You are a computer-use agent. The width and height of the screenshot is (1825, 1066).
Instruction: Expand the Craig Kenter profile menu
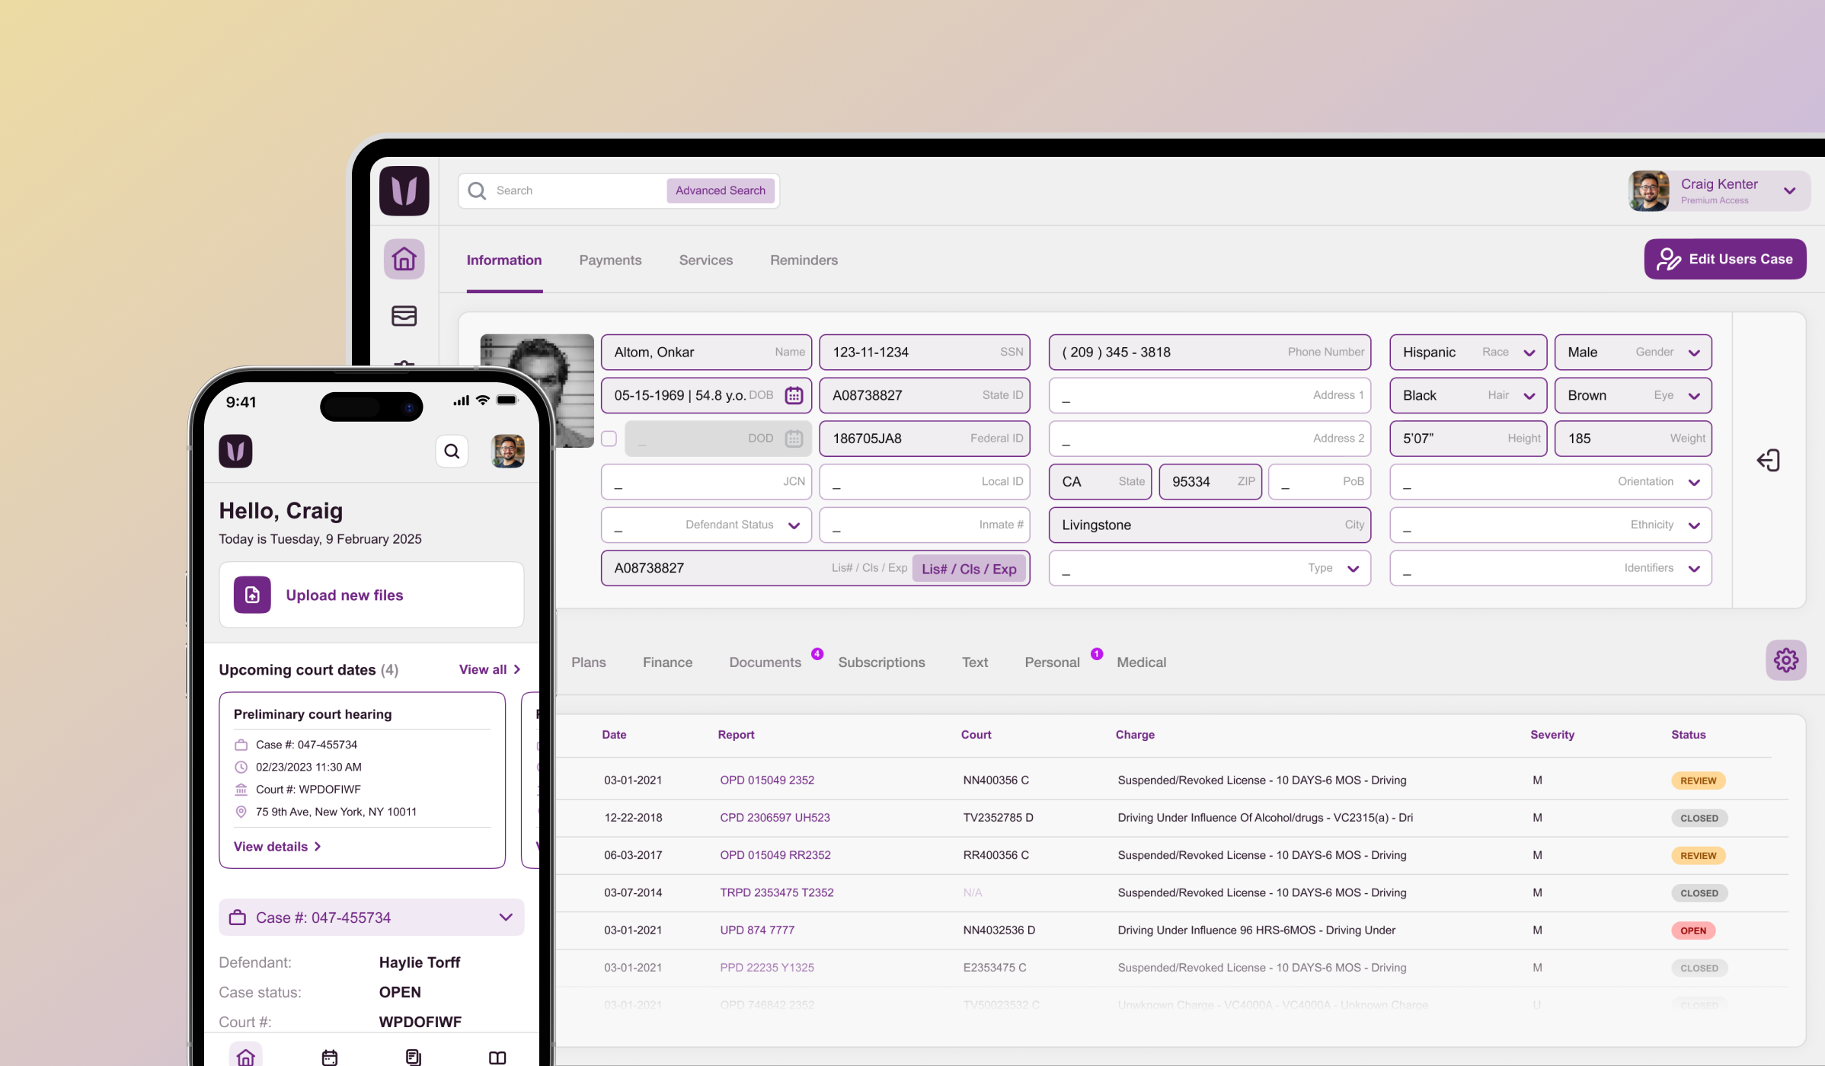1790,191
